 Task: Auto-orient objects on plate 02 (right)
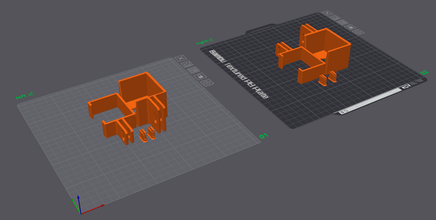[335, 18]
